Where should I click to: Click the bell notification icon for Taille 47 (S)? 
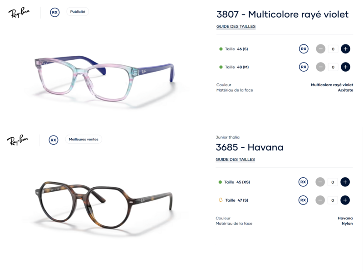(221, 200)
